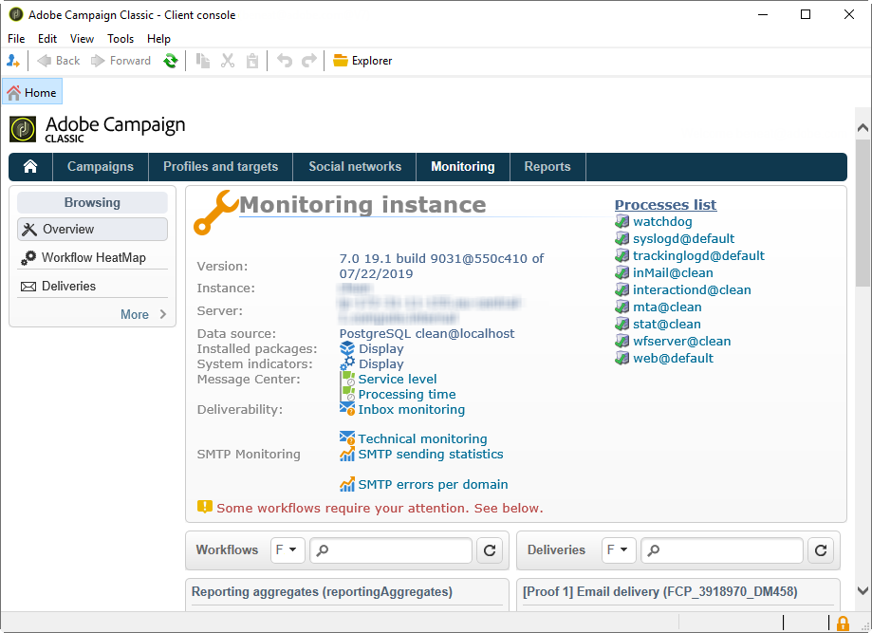Select the Home tab
872x633 pixels.
tap(32, 92)
